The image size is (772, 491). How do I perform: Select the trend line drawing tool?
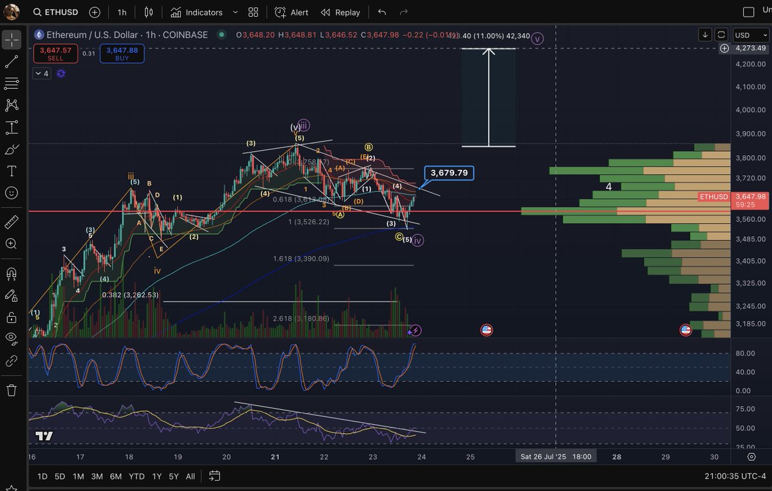(12, 61)
